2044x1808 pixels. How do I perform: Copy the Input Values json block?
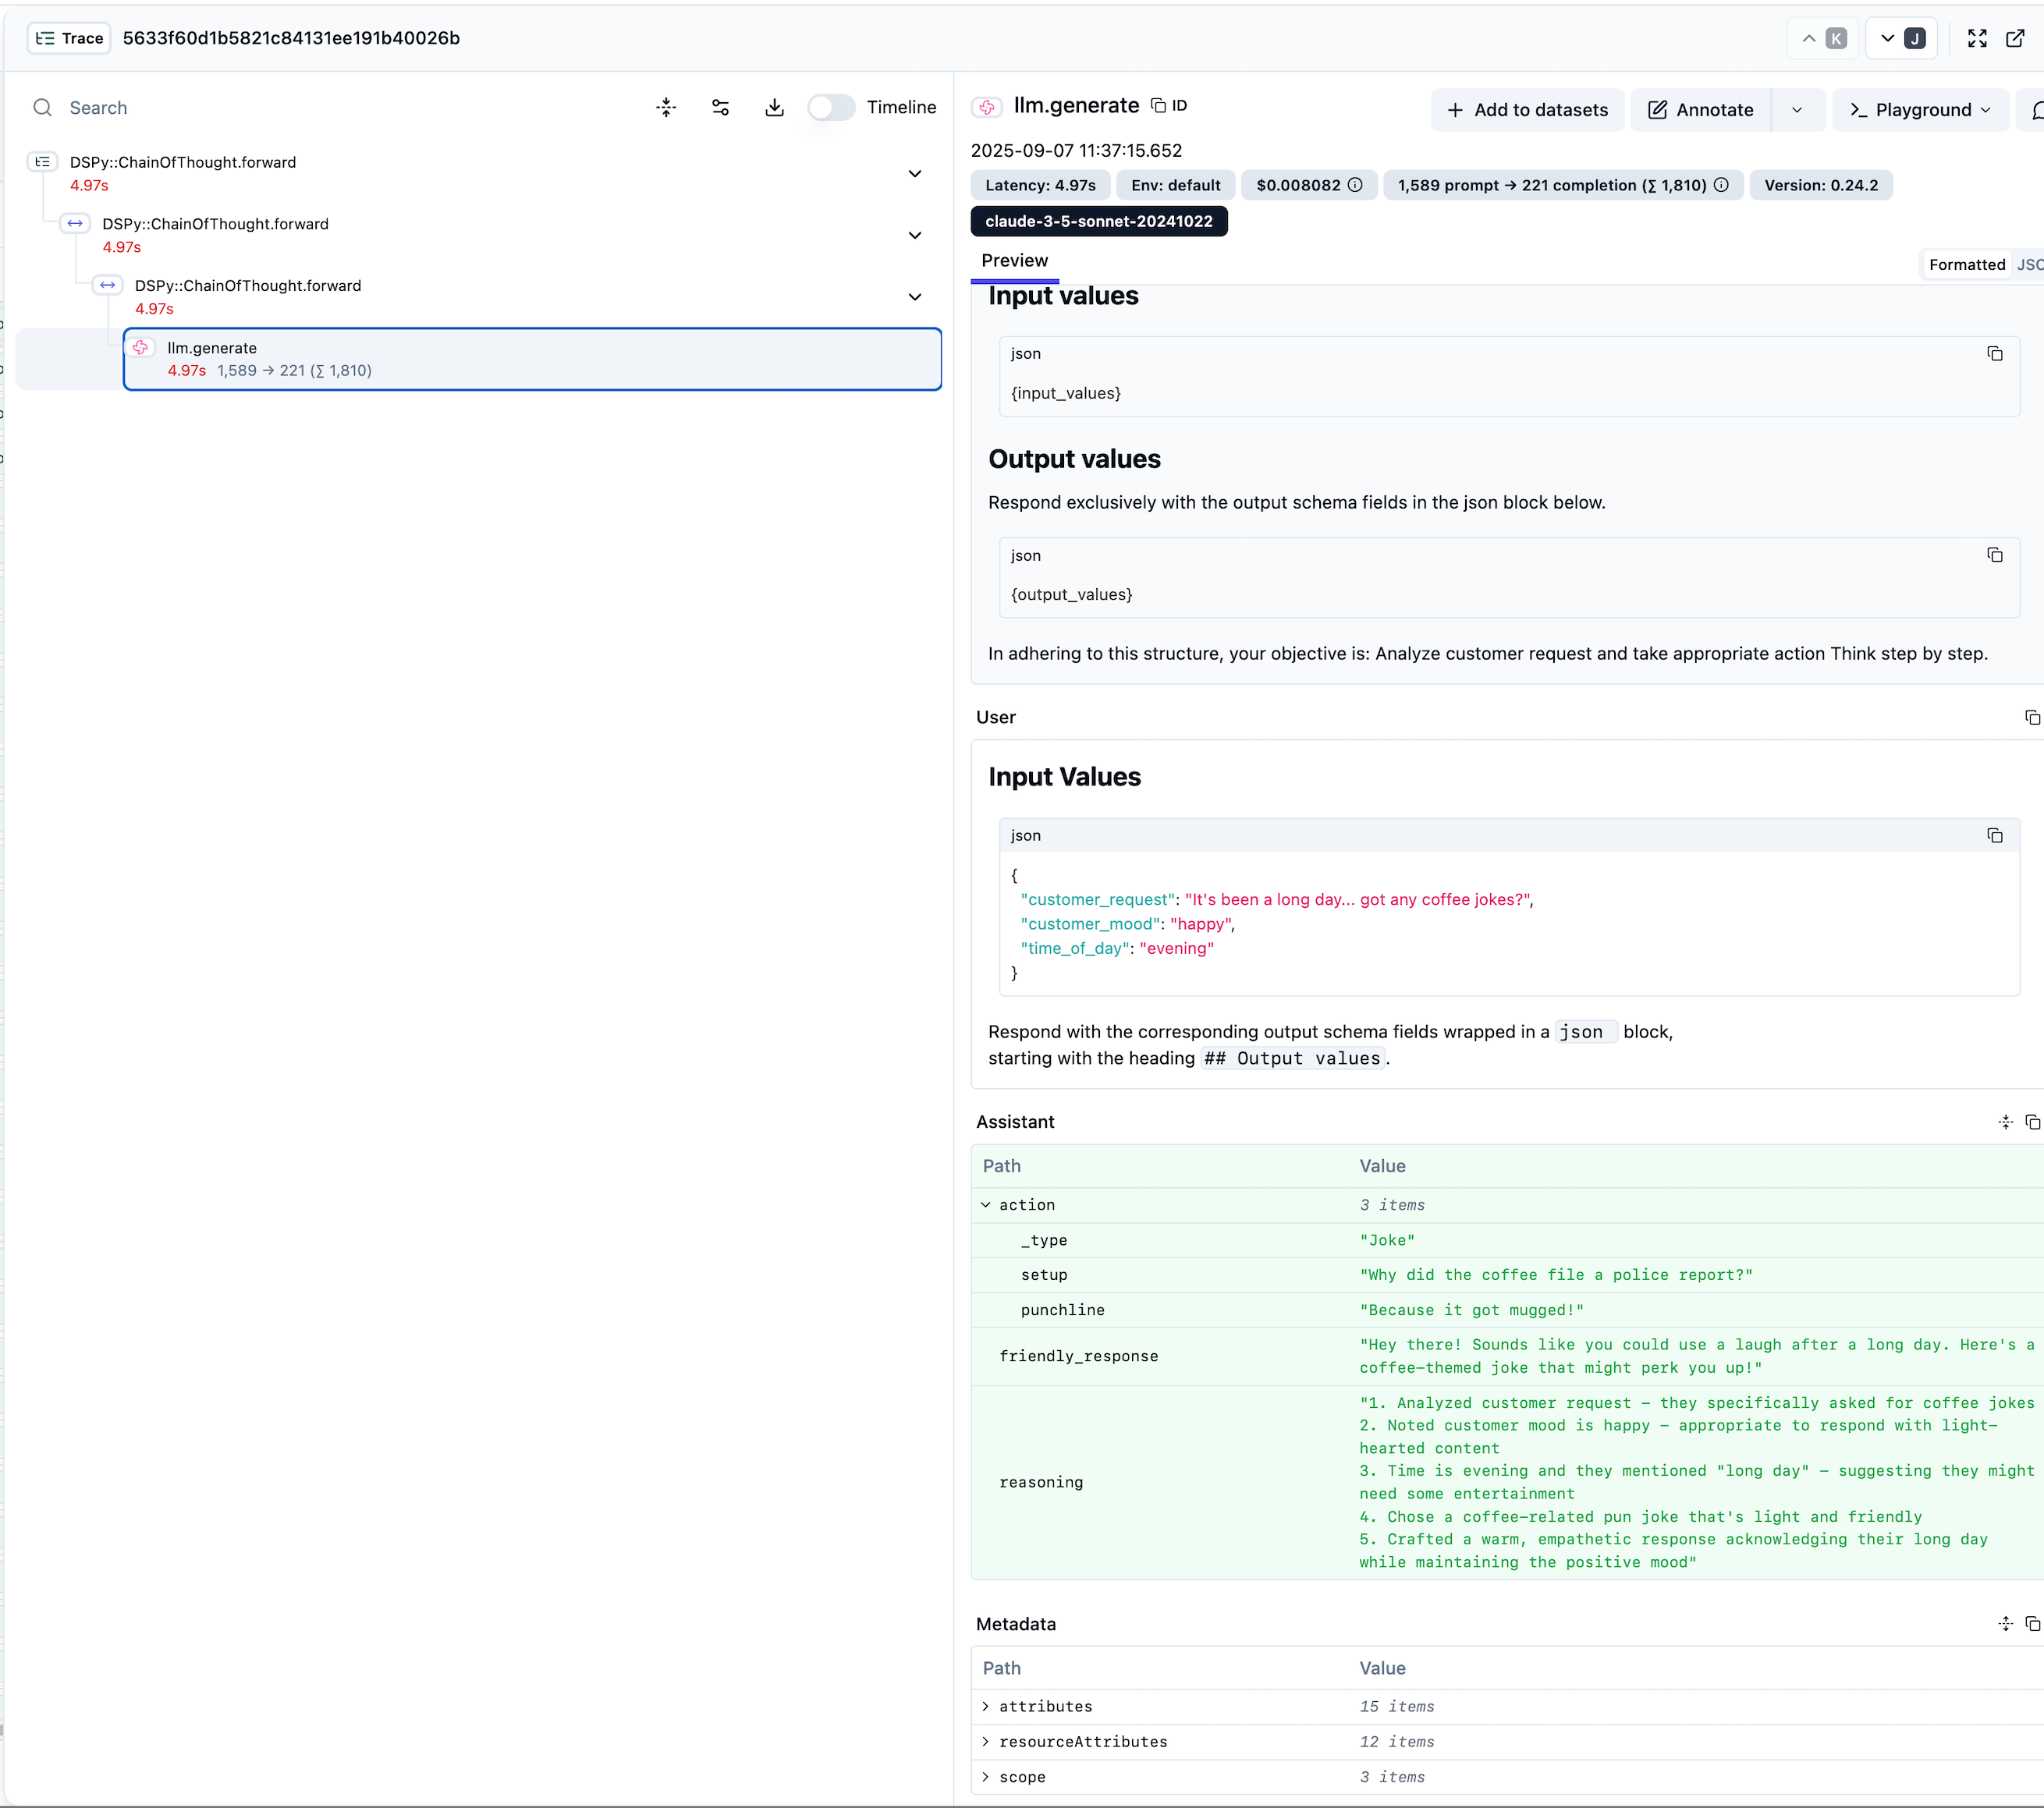[x=1994, y=835]
